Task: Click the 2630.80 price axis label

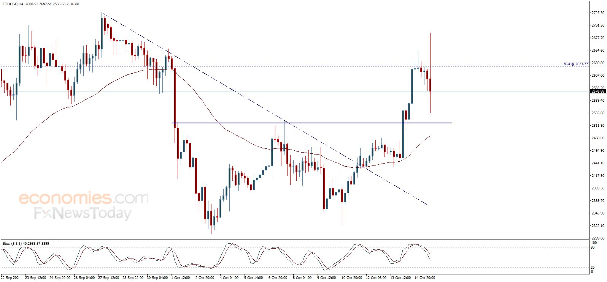Action: 598,63
